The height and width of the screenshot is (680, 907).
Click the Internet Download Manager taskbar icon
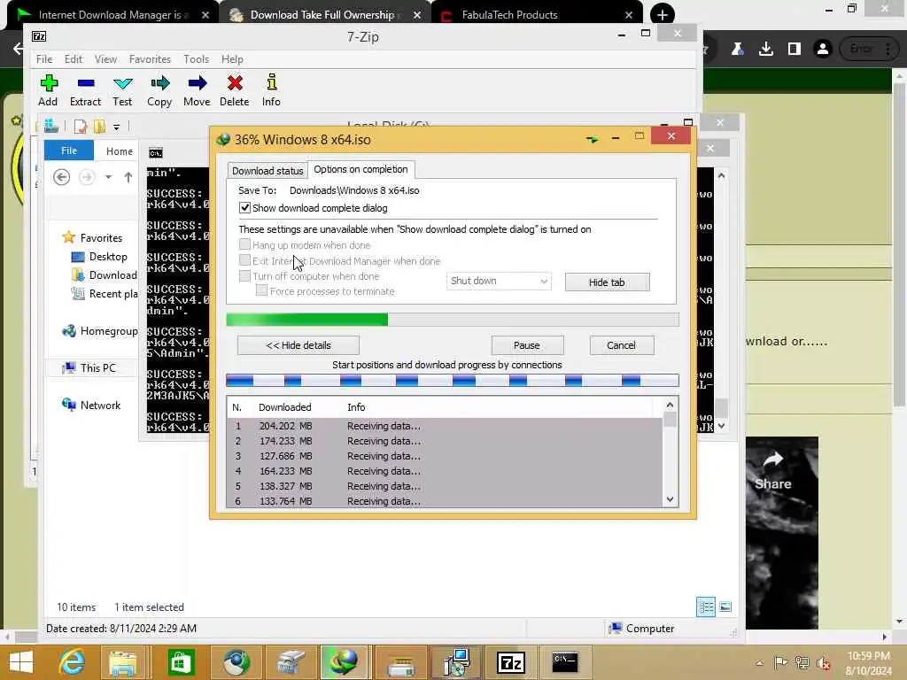click(x=344, y=662)
